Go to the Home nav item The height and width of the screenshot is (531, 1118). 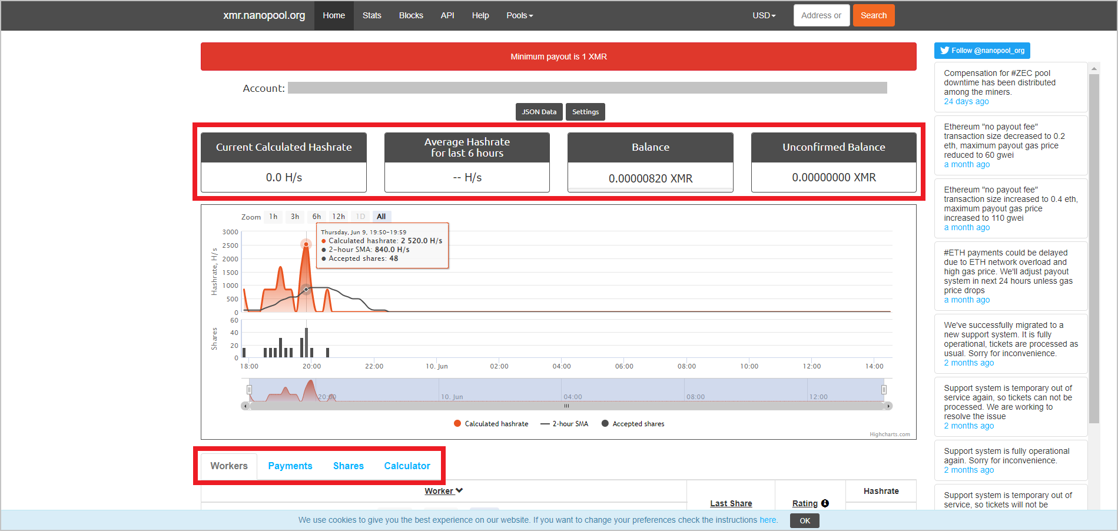click(334, 15)
